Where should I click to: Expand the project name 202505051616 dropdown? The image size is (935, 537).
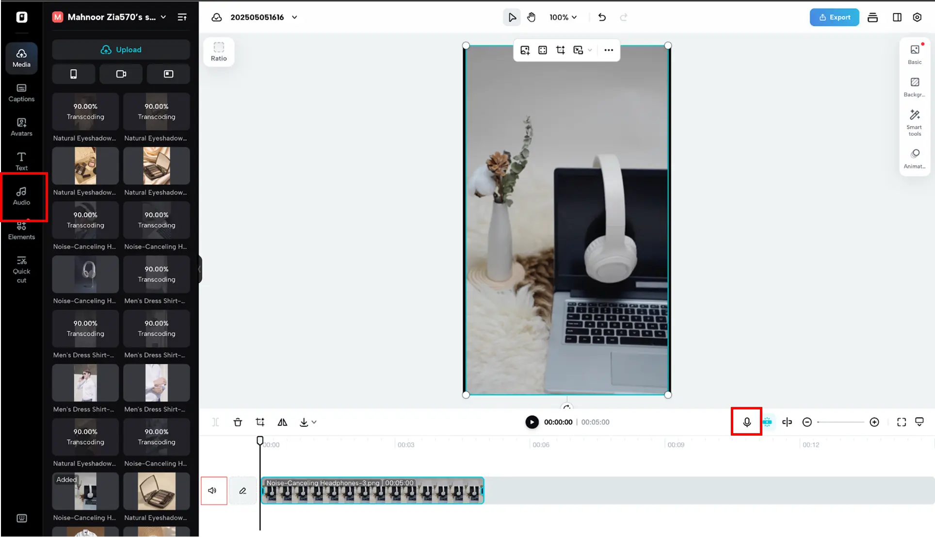click(294, 17)
